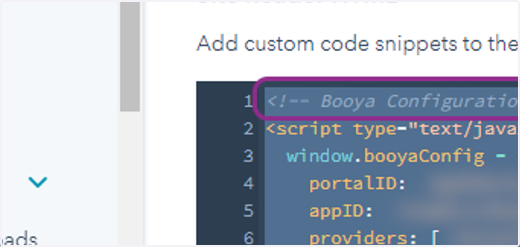Screen dimensions: 520x247
Task: Expand the teal chevron in the sidebar
Action: pyautogui.click(x=38, y=182)
